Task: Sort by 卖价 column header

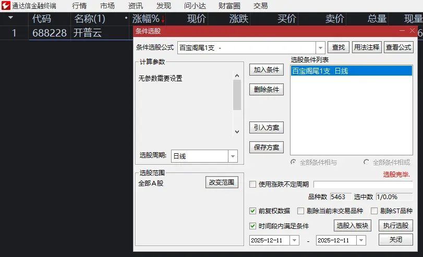Action: point(335,19)
